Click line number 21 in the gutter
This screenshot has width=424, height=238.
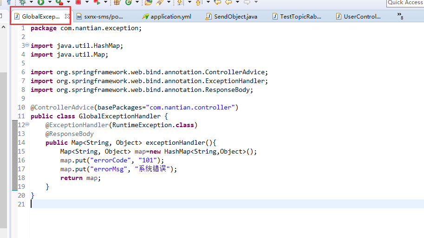[21, 204]
